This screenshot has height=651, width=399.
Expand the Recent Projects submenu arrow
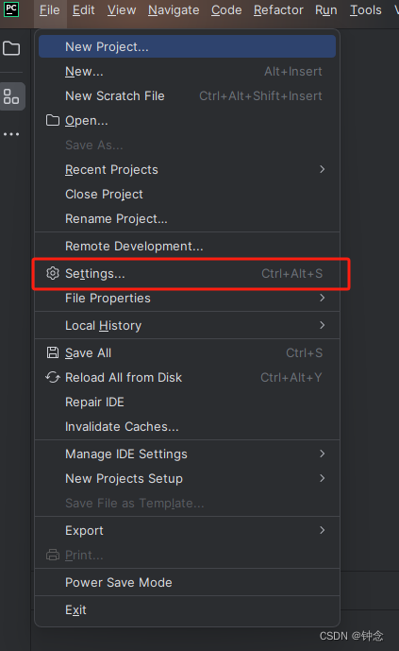pyautogui.click(x=322, y=169)
